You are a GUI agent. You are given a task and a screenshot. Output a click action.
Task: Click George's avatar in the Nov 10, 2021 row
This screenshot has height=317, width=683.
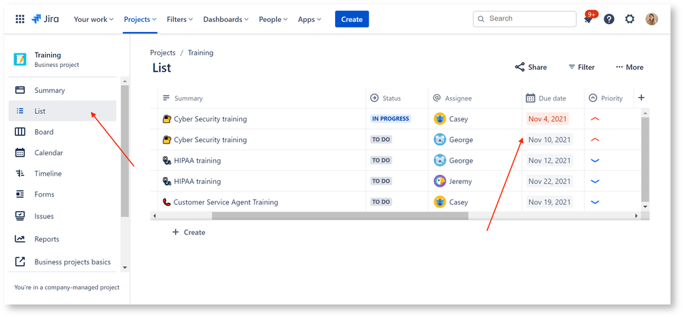point(440,139)
